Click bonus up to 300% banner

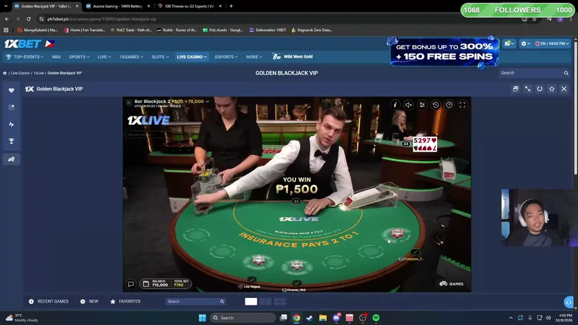(x=445, y=51)
